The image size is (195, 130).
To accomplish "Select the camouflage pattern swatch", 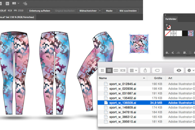I will pos(191,33).
